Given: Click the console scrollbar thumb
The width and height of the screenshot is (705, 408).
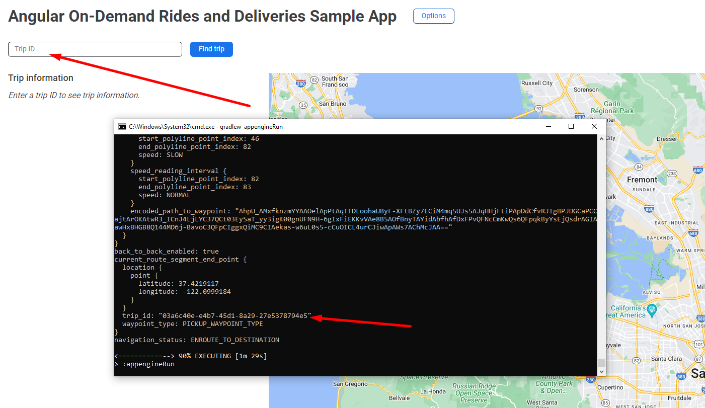Looking at the screenshot, I should tap(601, 363).
